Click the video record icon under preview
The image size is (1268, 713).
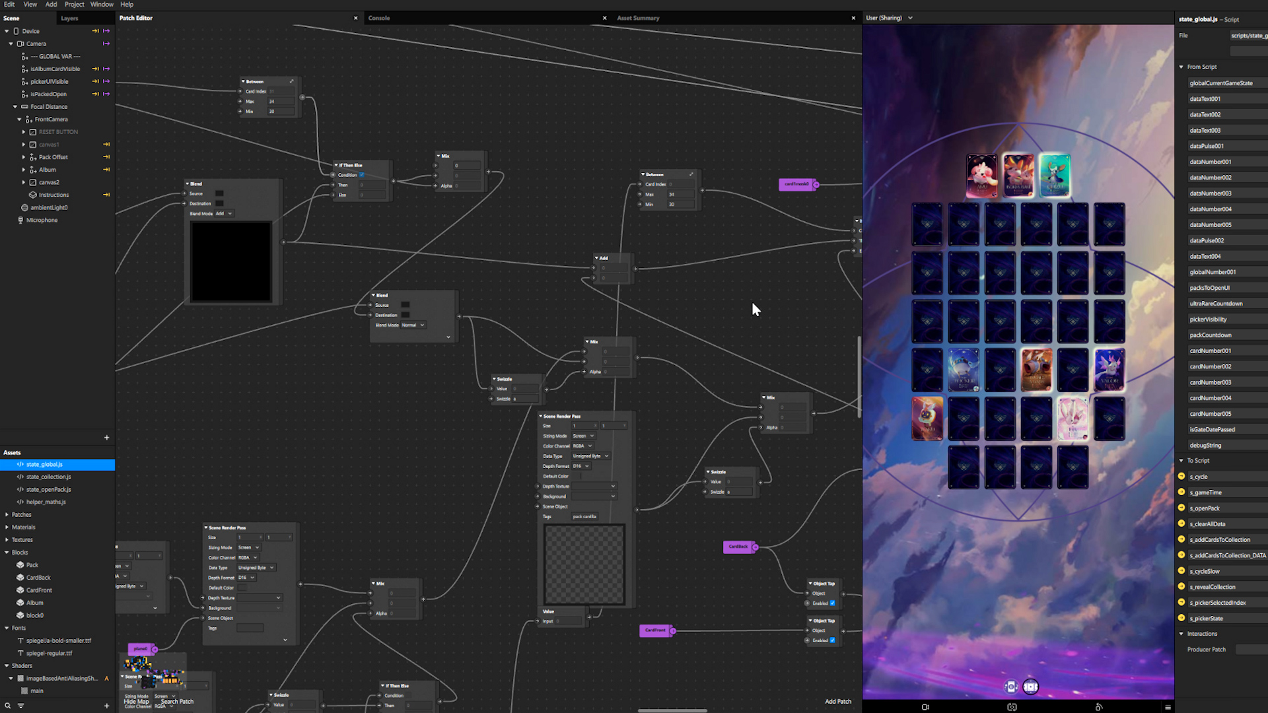[925, 707]
